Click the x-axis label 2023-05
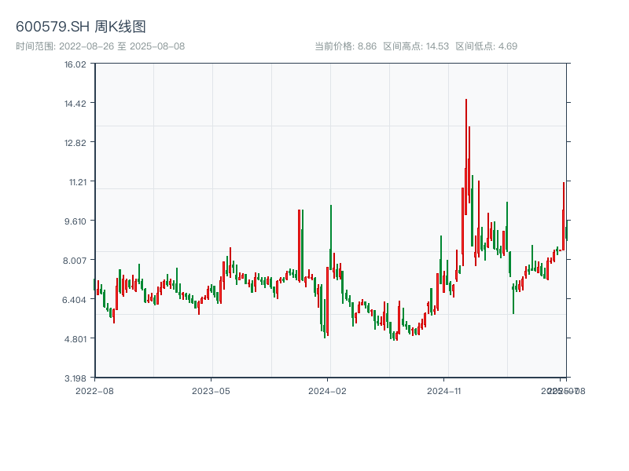This screenshot has height=471, width=629. [x=211, y=391]
